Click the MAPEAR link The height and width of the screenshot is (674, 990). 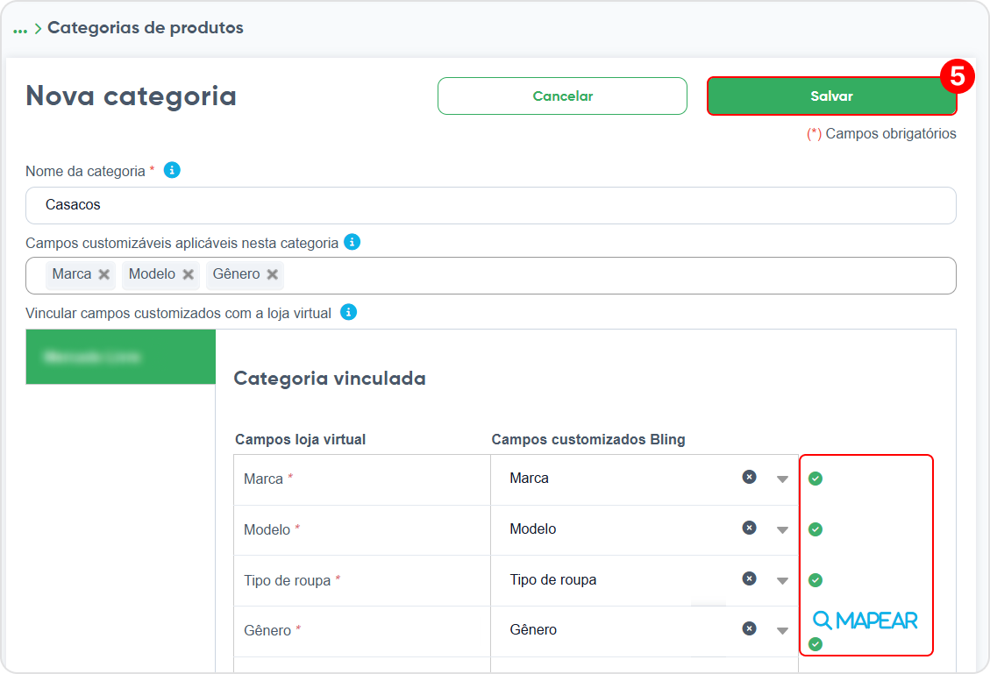(865, 621)
